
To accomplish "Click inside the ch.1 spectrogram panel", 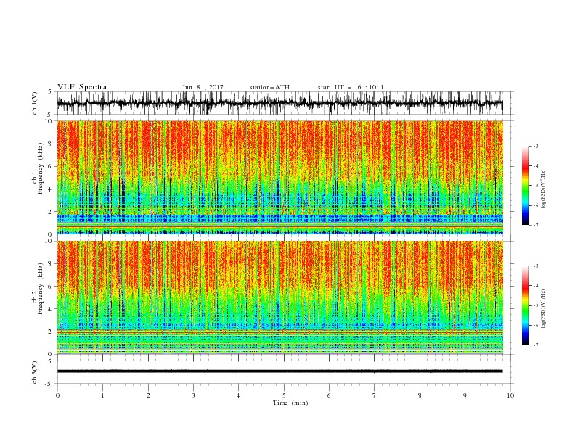I will [280, 177].
